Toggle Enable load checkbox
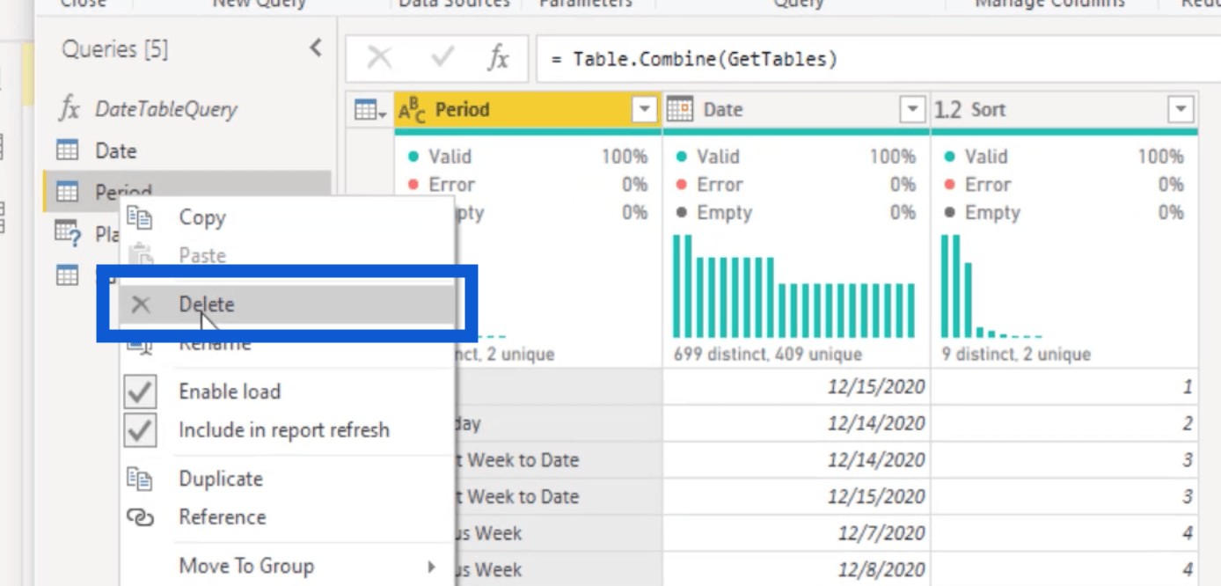 [141, 392]
